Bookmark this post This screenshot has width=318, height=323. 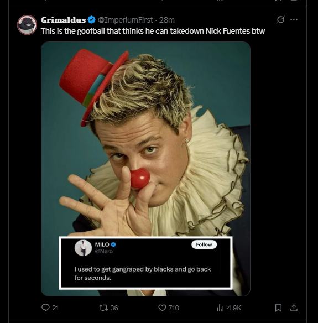(x=278, y=308)
